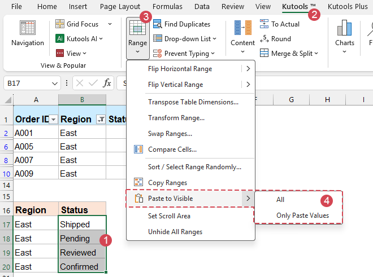
Task: Switch to Kutools Plus tab
Action: tap(348, 6)
